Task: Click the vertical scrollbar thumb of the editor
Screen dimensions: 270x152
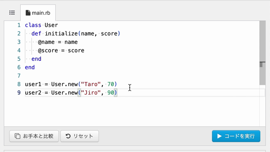Action: pos(262,53)
